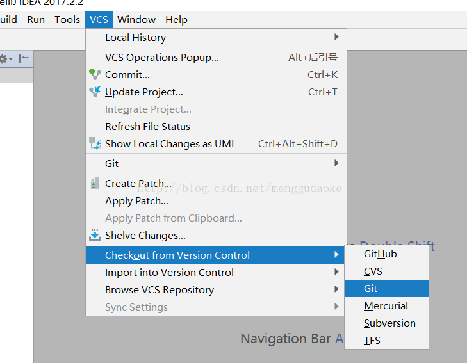This screenshot has width=467, height=363.
Task: Select Checkout from Version Control
Action: (x=215, y=255)
